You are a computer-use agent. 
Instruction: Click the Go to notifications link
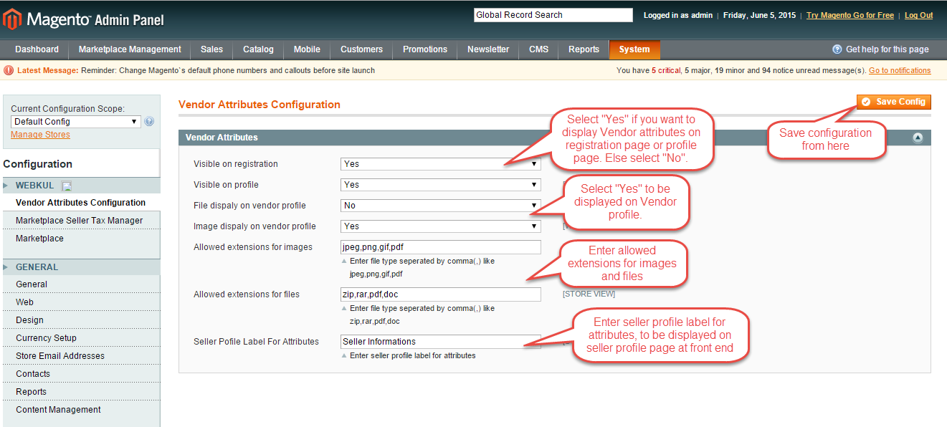click(x=900, y=69)
